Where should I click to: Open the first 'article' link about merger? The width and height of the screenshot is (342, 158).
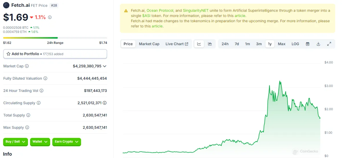[x=240, y=16]
